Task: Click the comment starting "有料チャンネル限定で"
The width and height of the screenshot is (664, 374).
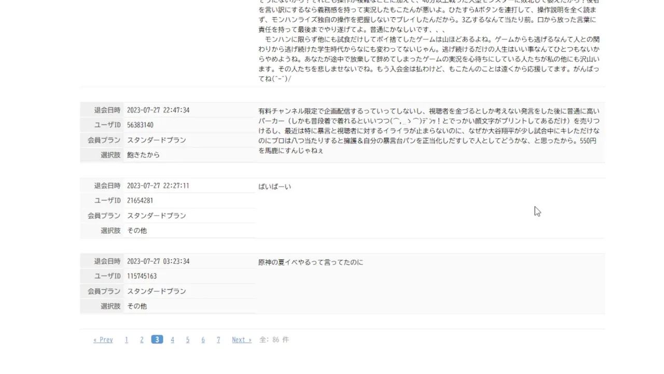Action: tap(428, 130)
